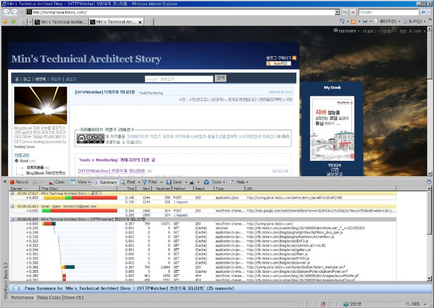Open the dropdown arrow next to HttpWatch Save
434x308 pixels.
[186, 182]
